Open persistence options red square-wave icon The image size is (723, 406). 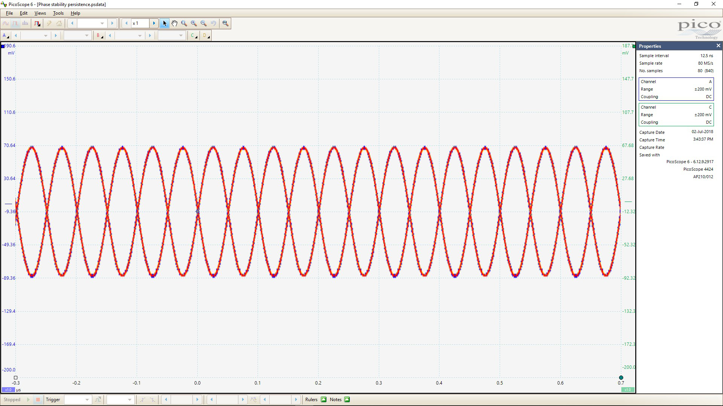click(37, 23)
